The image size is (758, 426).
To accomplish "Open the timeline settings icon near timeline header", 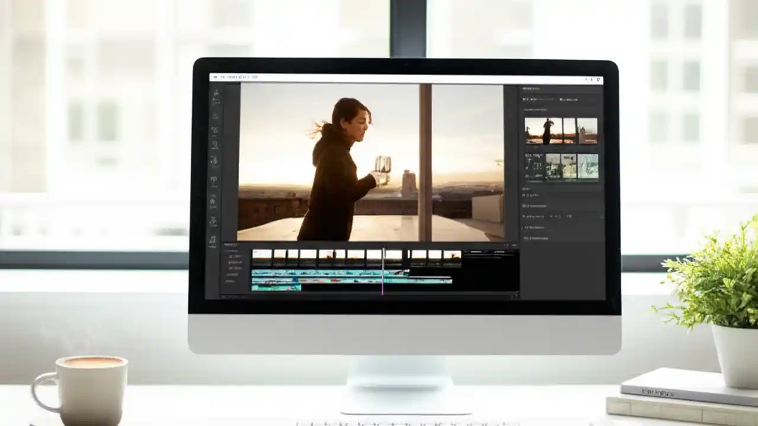I will pos(508,245).
